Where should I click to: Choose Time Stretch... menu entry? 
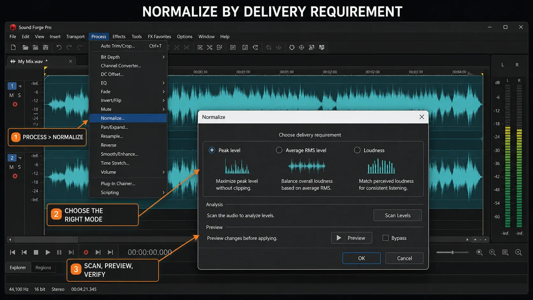click(128, 163)
